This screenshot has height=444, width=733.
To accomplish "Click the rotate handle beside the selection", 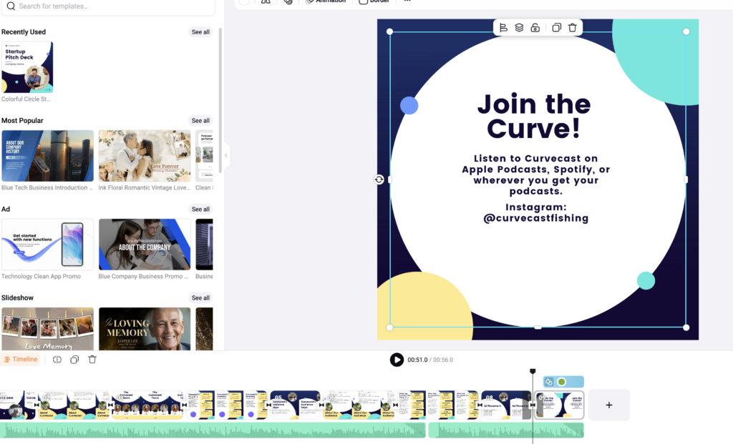I will pyautogui.click(x=379, y=179).
